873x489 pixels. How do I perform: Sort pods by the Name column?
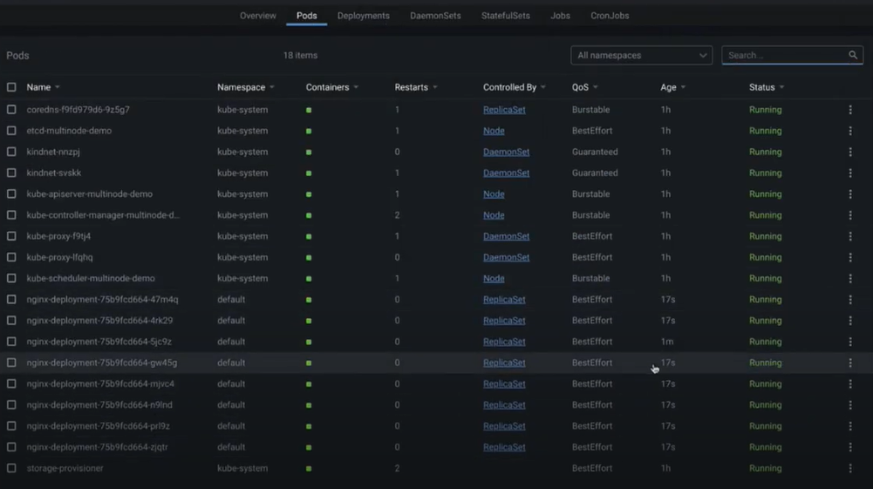point(38,87)
